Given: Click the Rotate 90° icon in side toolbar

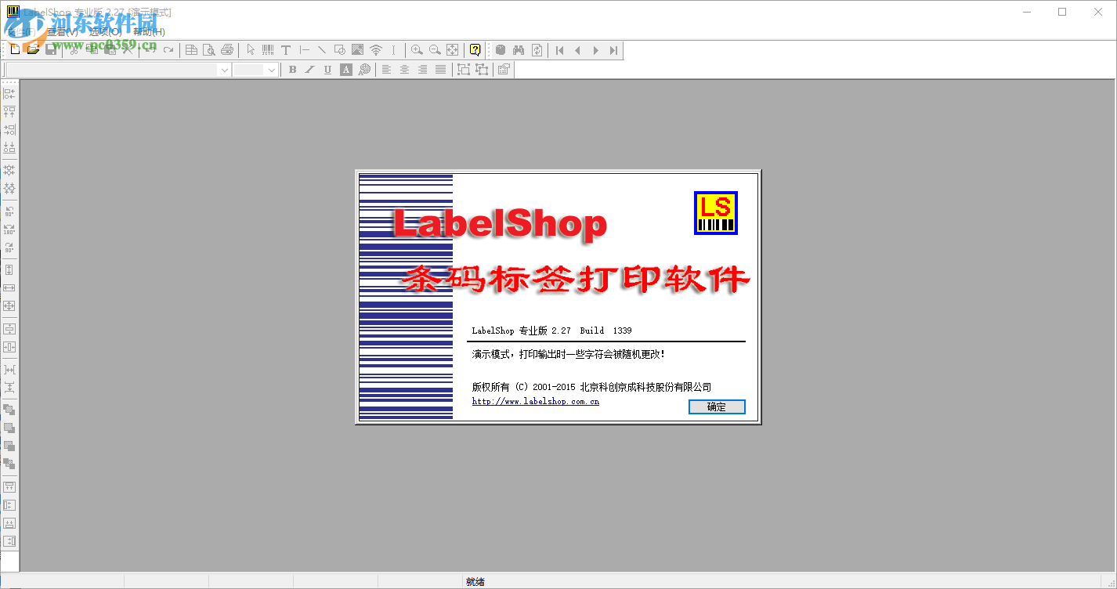Looking at the screenshot, I should coord(9,210).
